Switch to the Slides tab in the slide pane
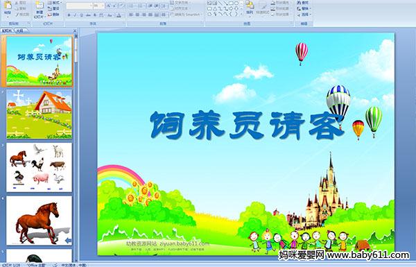Viewport: 416px width, 267px height. 7,31
